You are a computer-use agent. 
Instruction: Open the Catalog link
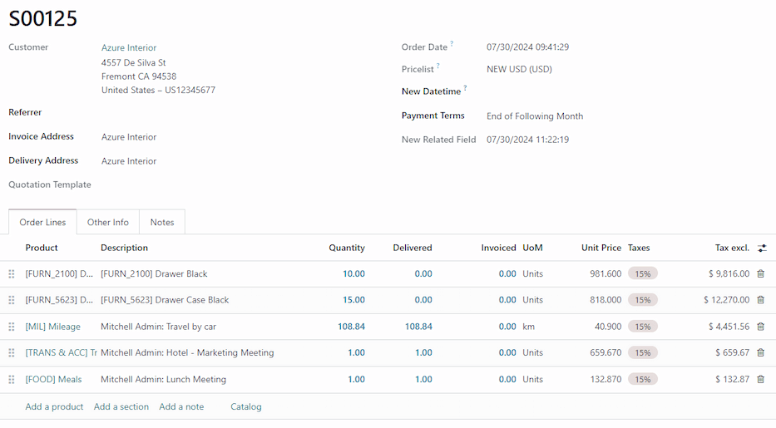(x=246, y=406)
